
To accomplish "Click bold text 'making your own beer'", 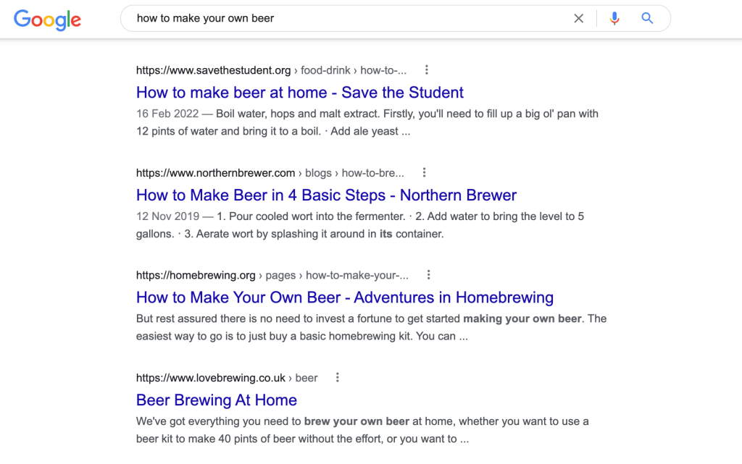I will tap(522, 319).
